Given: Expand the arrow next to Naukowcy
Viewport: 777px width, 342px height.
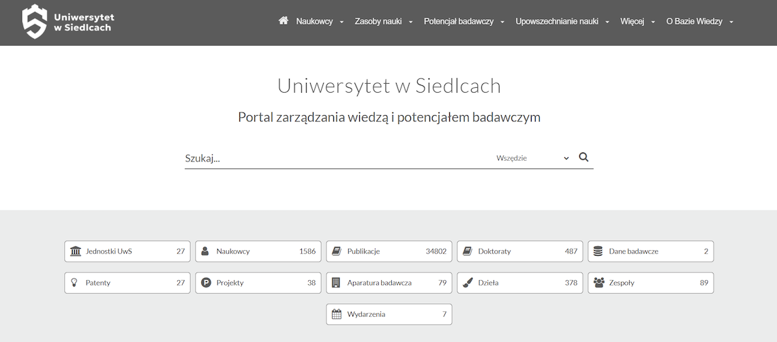Looking at the screenshot, I should click(x=341, y=22).
